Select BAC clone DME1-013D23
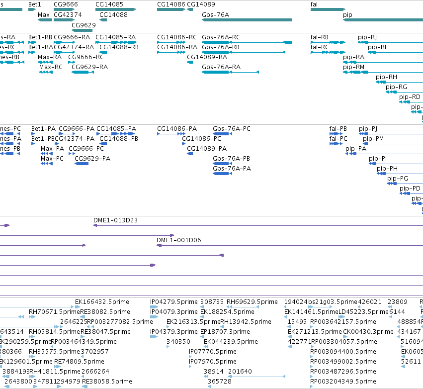This screenshot has width=423, height=389. [258, 225]
